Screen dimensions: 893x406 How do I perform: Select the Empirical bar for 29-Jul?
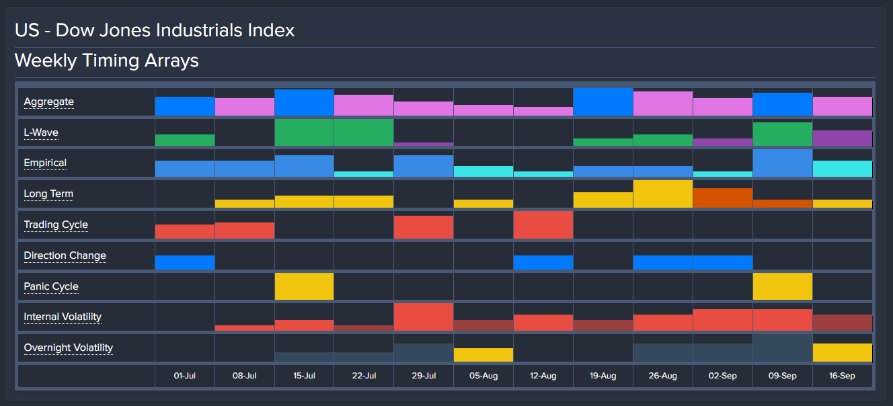click(424, 166)
